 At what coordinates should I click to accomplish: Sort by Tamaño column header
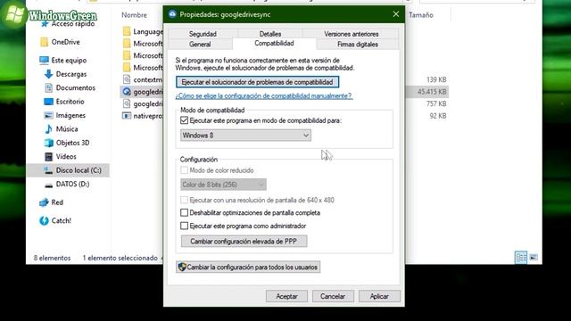click(x=421, y=15)
